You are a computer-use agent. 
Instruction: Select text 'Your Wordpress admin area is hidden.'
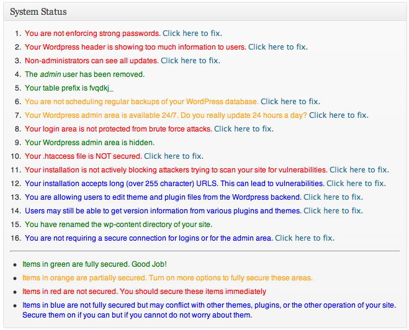pos(89,143)
